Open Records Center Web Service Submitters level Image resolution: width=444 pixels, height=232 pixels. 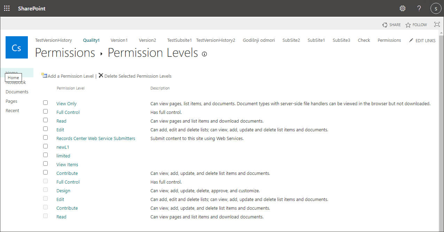click(96, 138)
